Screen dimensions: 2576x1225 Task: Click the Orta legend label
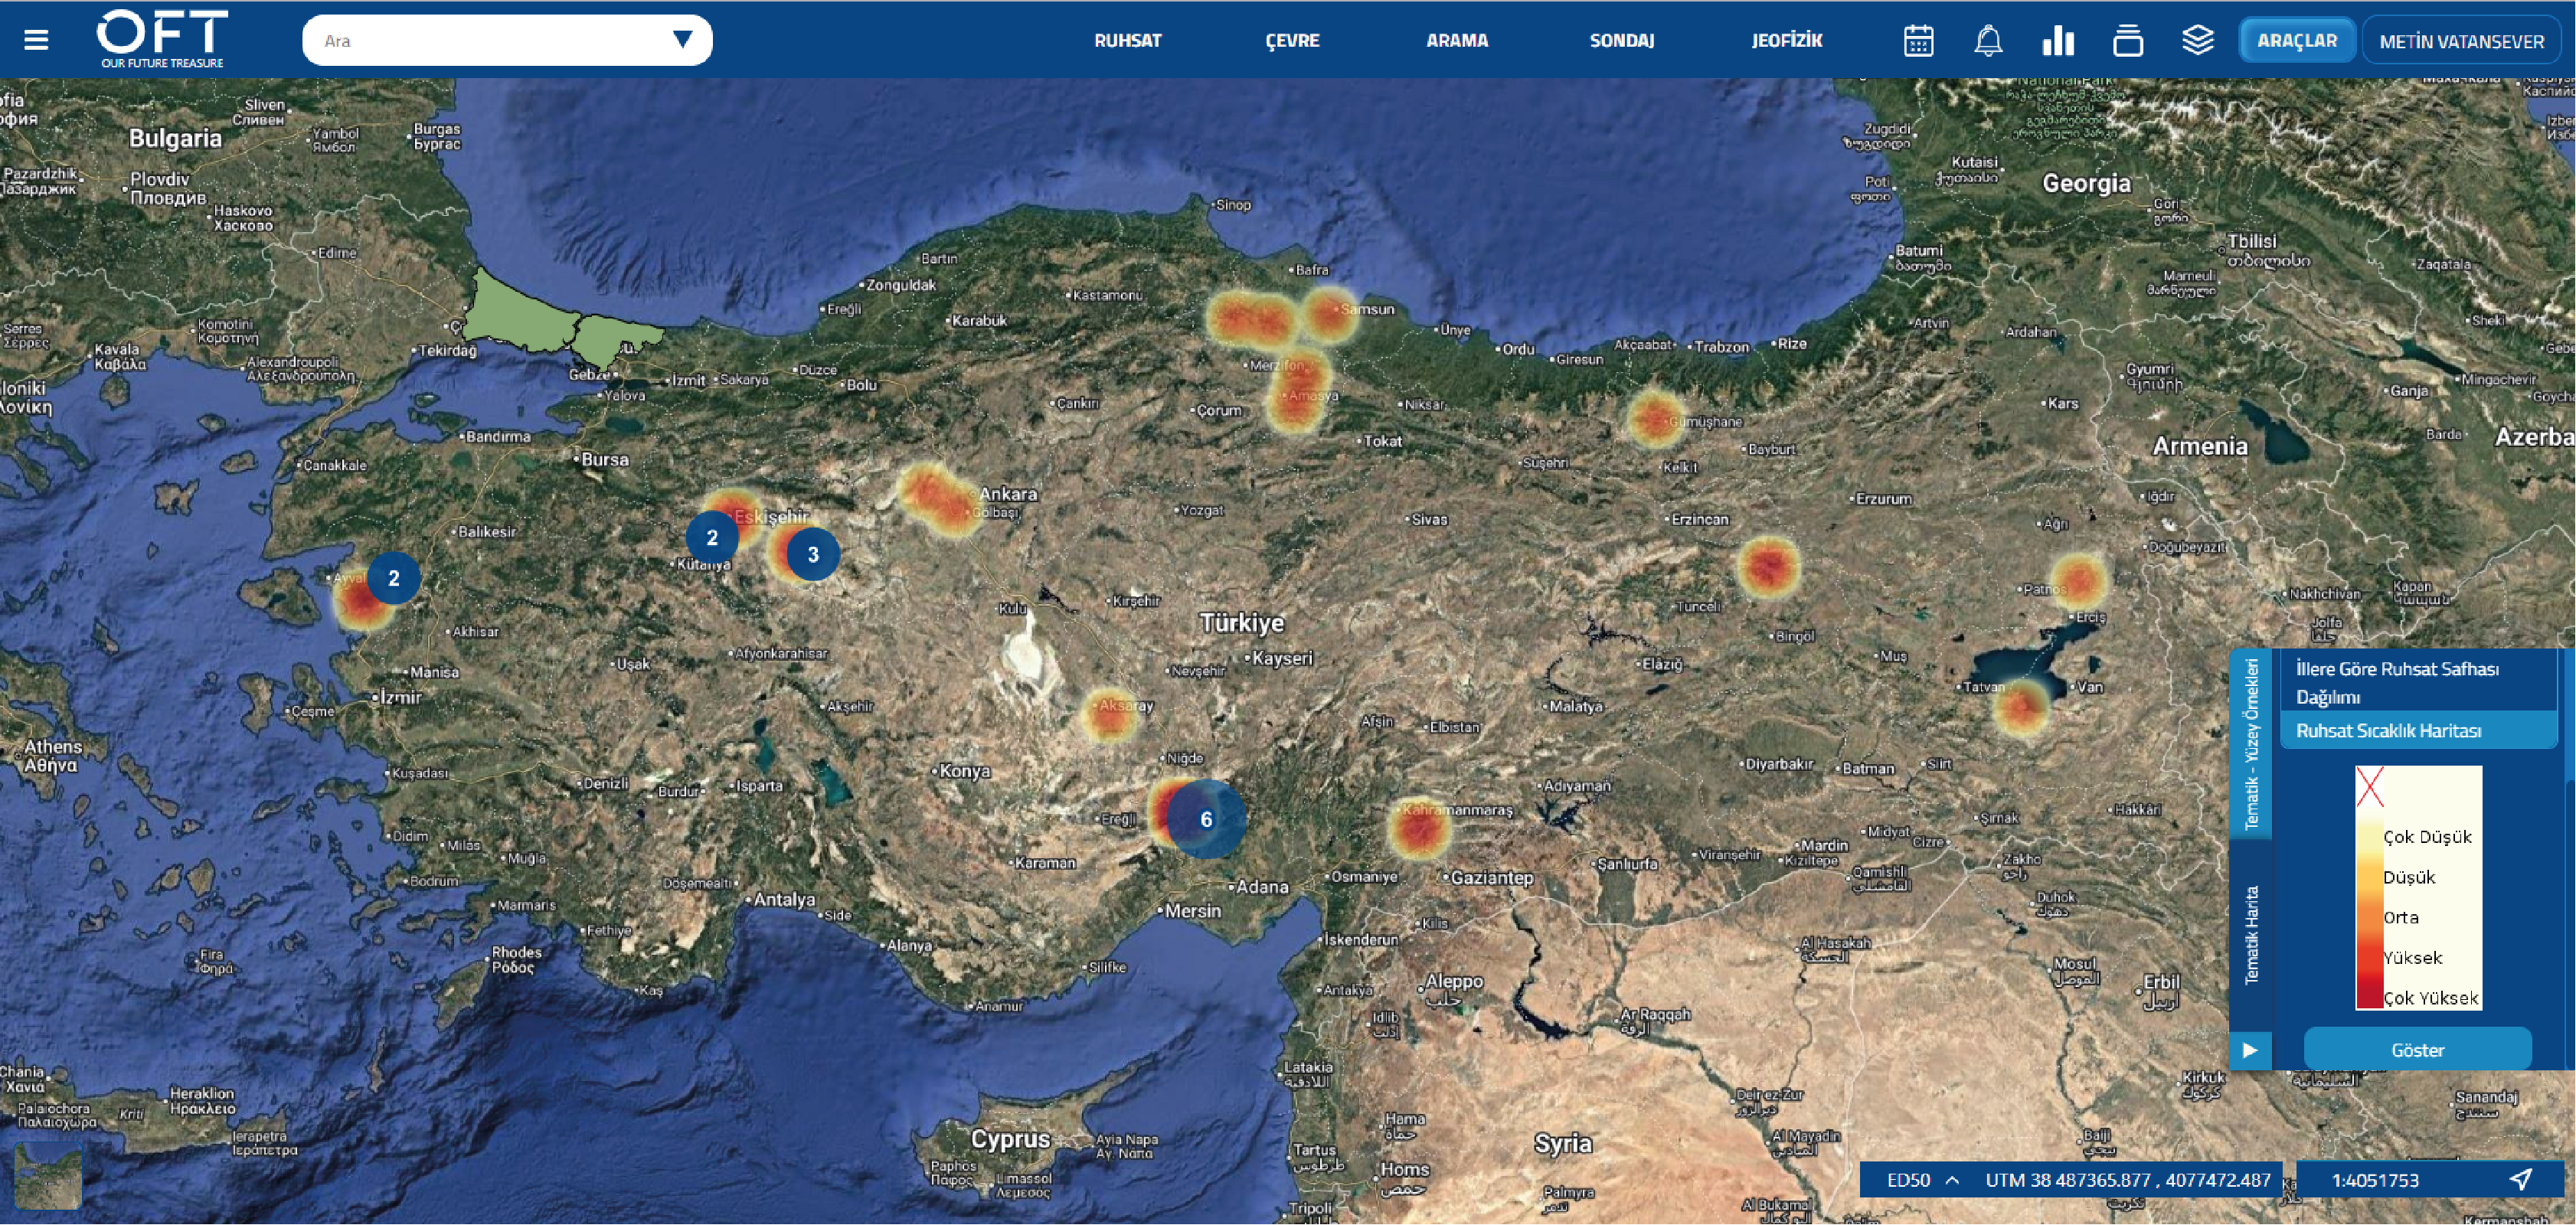(x=2401, y=917)
